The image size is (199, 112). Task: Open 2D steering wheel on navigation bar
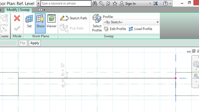click(x=196, y=64)
